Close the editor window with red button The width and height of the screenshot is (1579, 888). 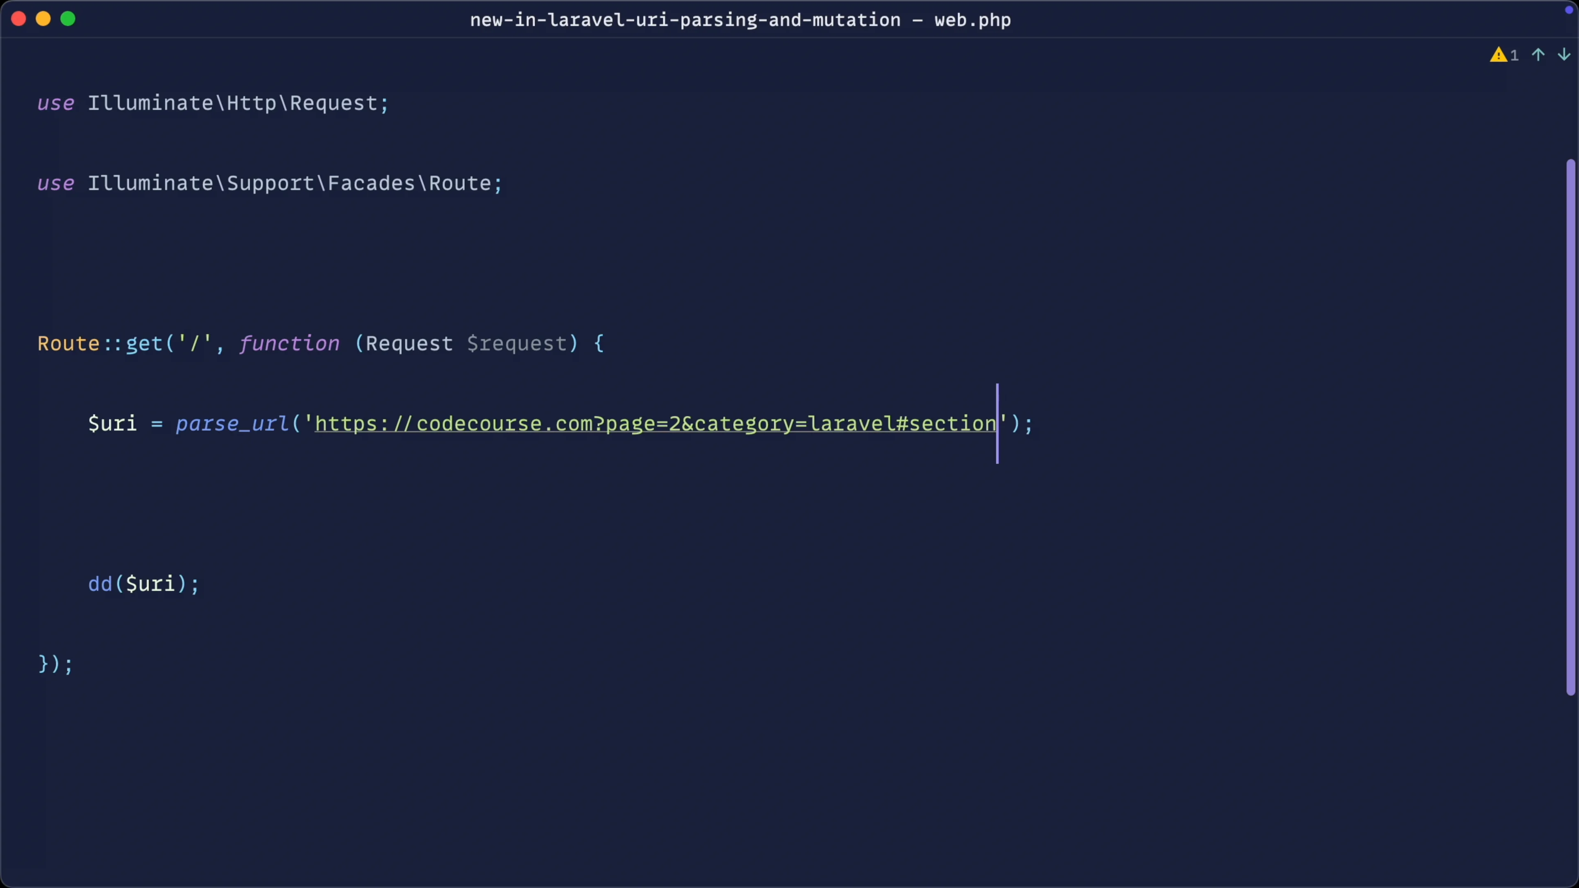[19, 19]
